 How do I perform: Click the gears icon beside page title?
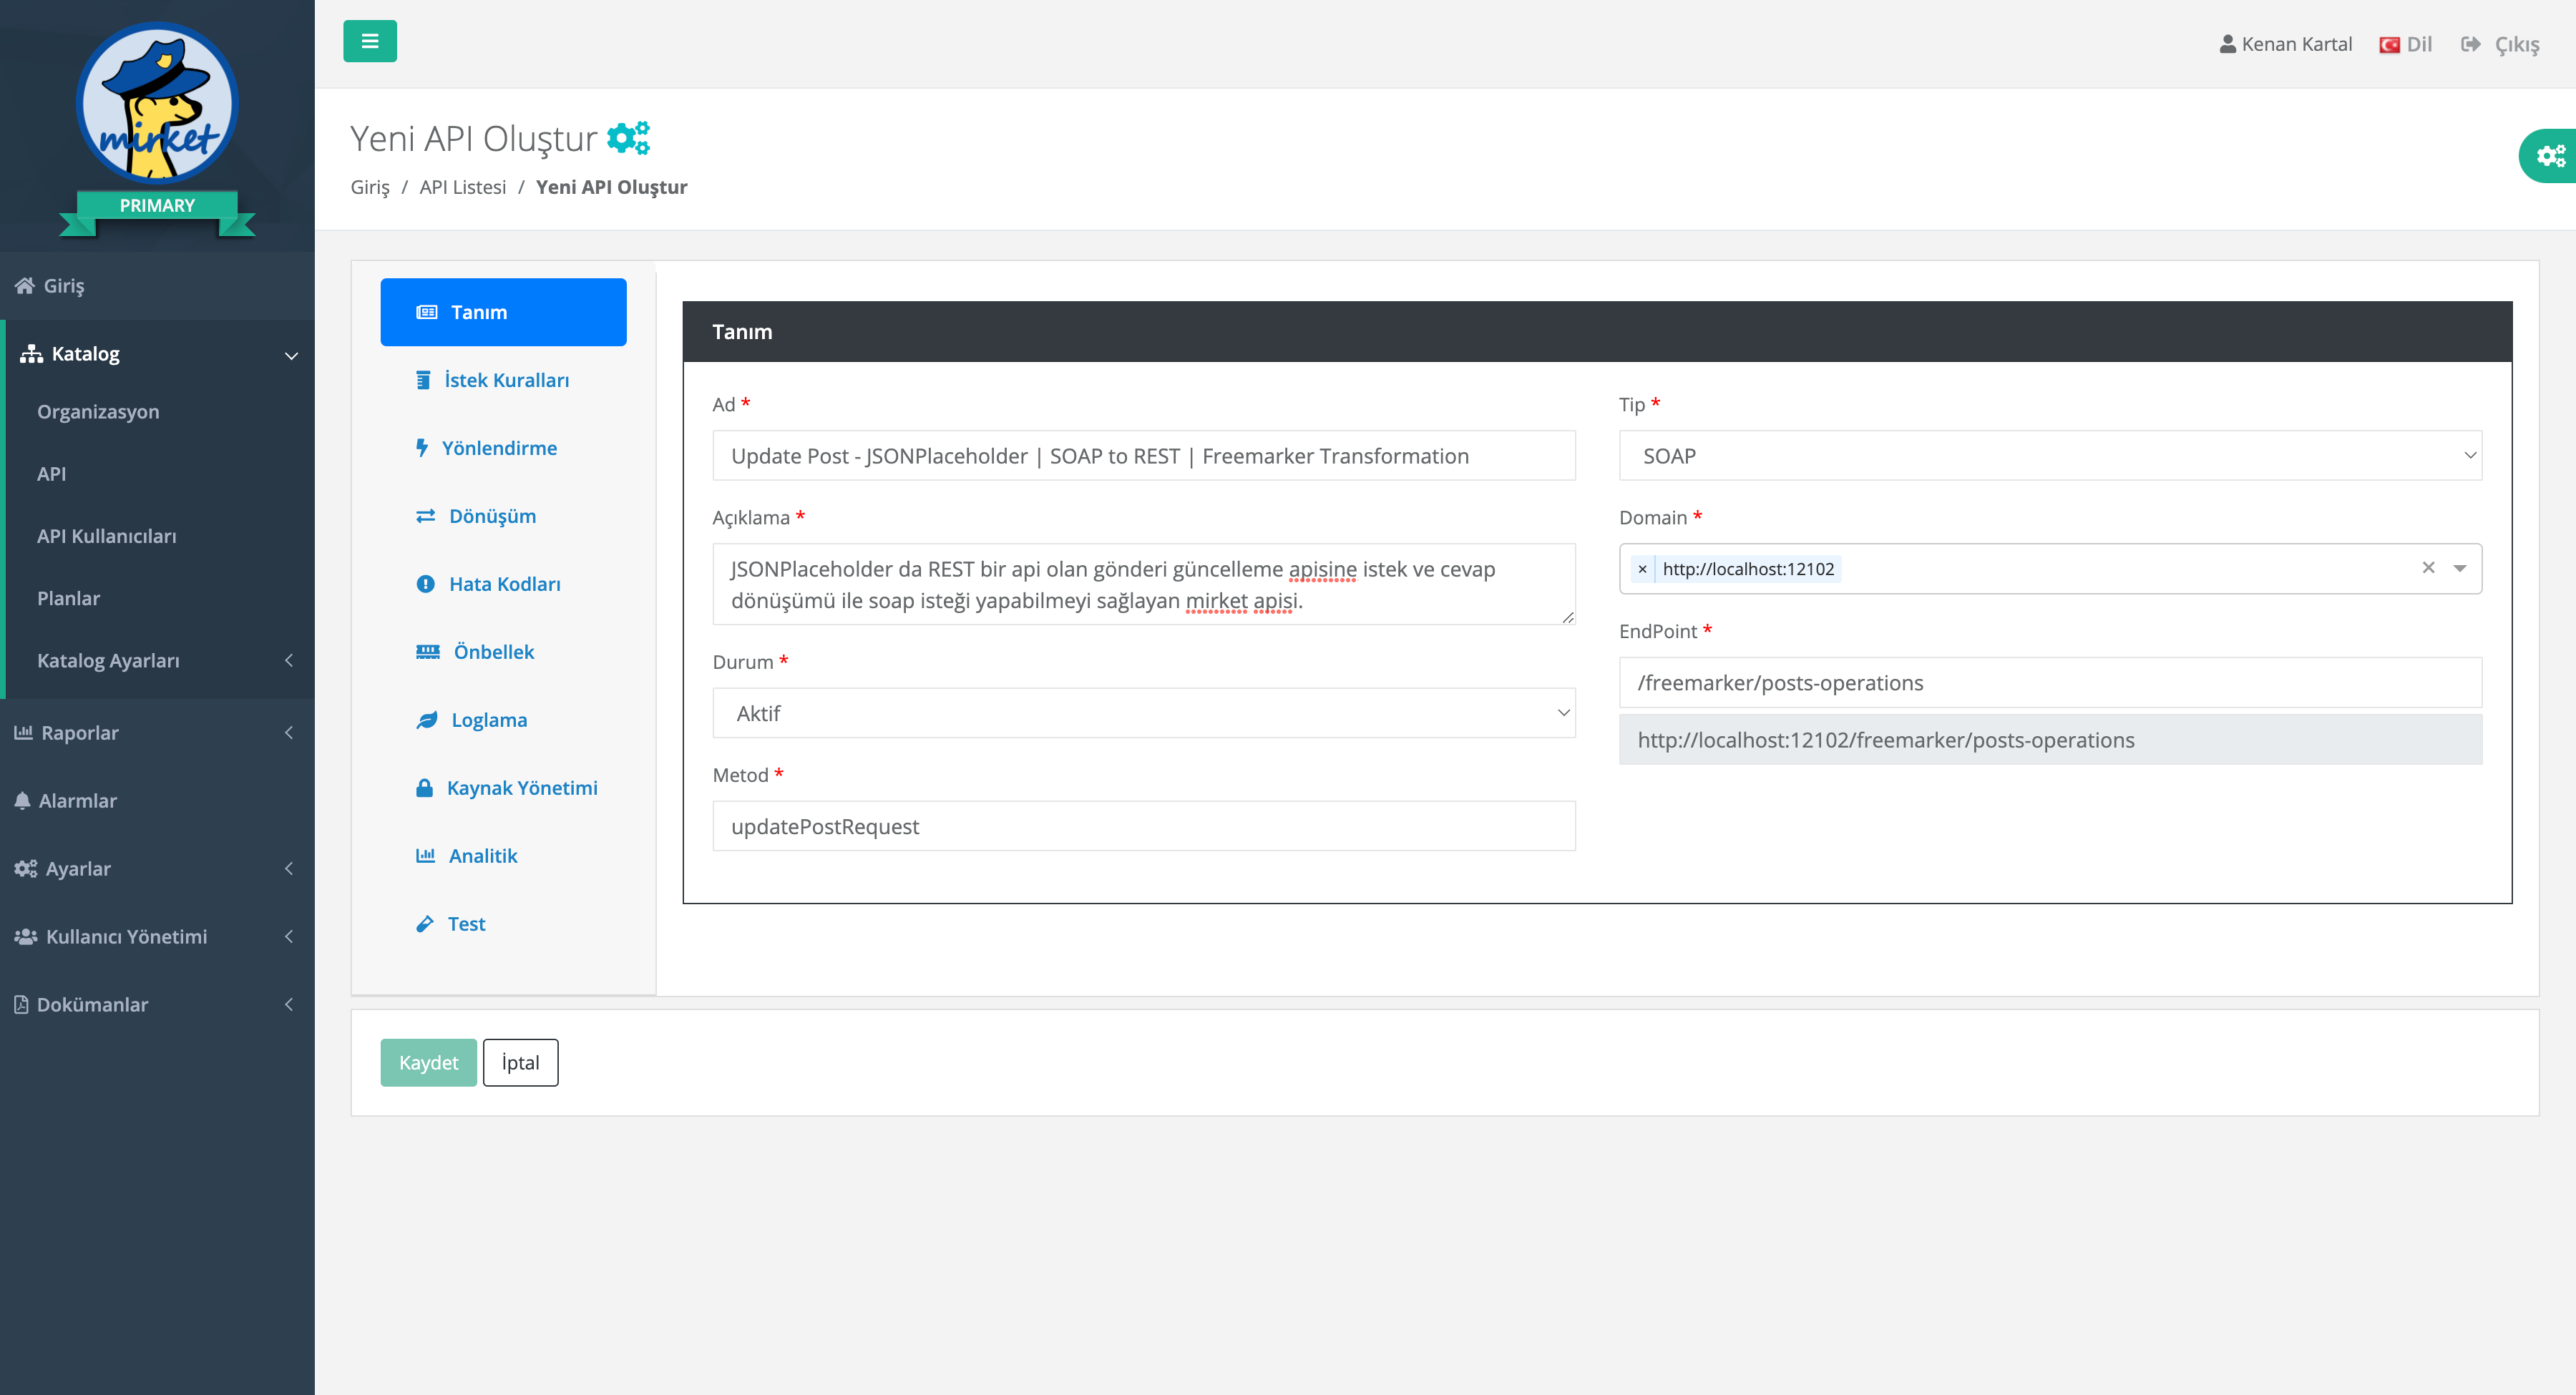coord(629,137)
